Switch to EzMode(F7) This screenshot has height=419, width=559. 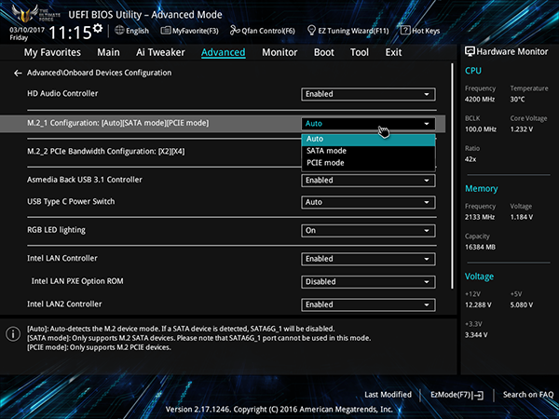pyautogui.click(x=457, y=395)
